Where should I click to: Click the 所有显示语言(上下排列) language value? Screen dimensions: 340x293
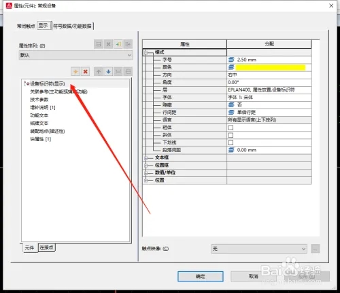[252, 120]
